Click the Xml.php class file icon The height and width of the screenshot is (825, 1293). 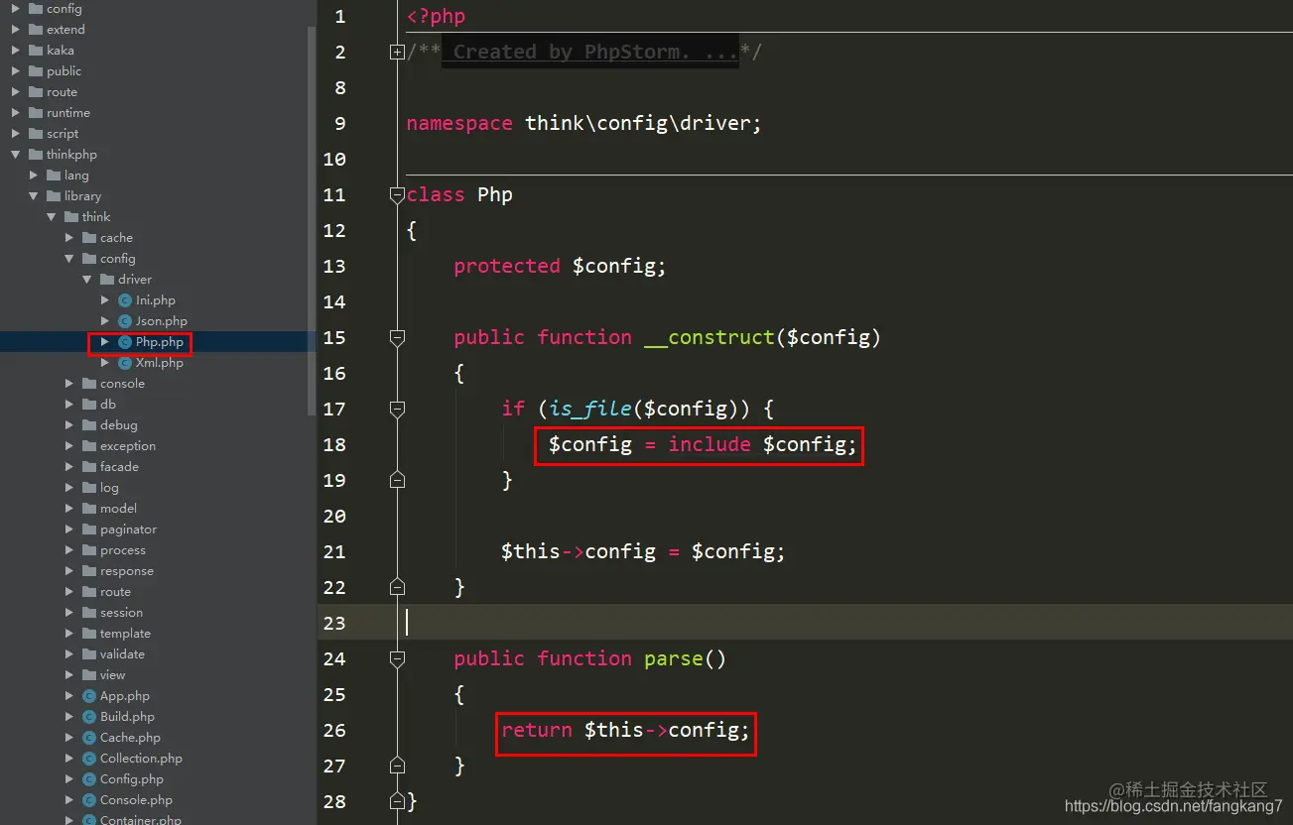point(124,363)
